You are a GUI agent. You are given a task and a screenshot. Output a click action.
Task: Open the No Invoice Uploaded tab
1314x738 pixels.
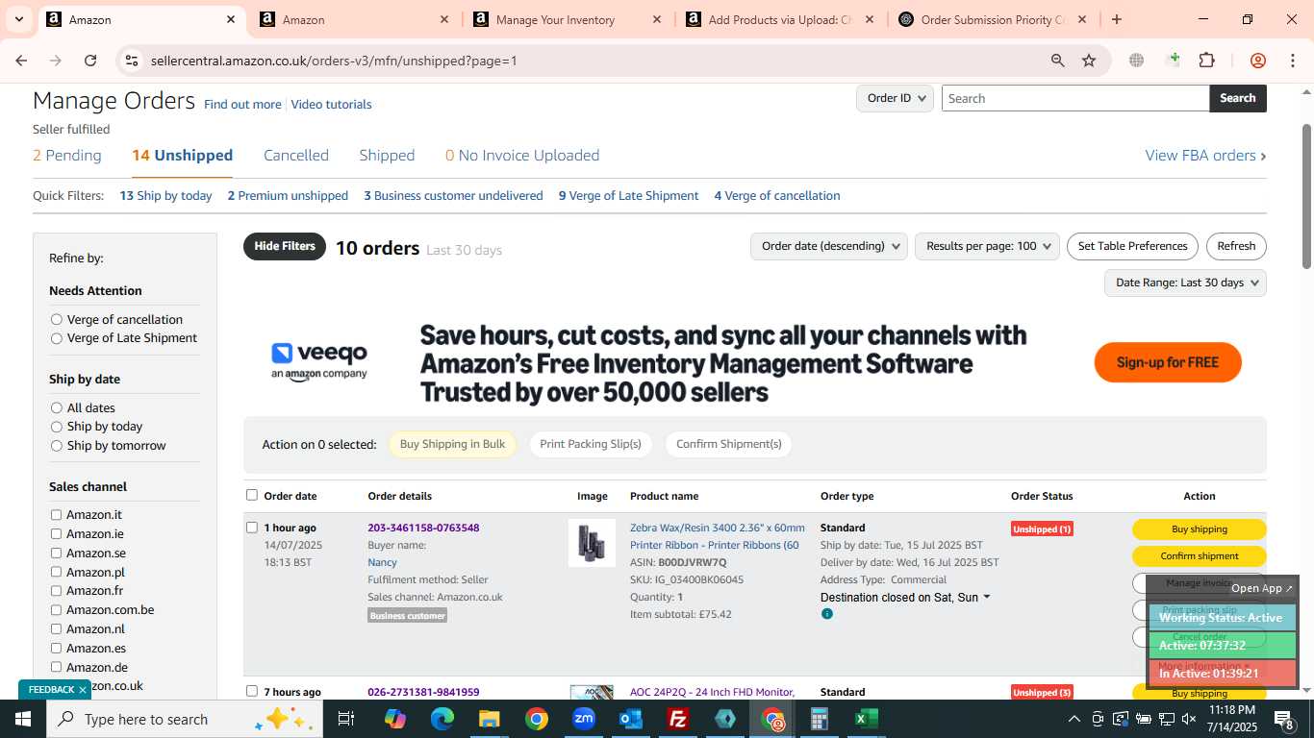pyautogui.click(x=522, y=156)
